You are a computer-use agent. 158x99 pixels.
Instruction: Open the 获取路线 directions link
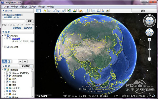pyautogui.click(x=17, y=28)
